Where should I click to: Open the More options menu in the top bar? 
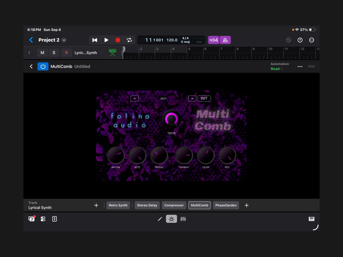coord(312,40)
